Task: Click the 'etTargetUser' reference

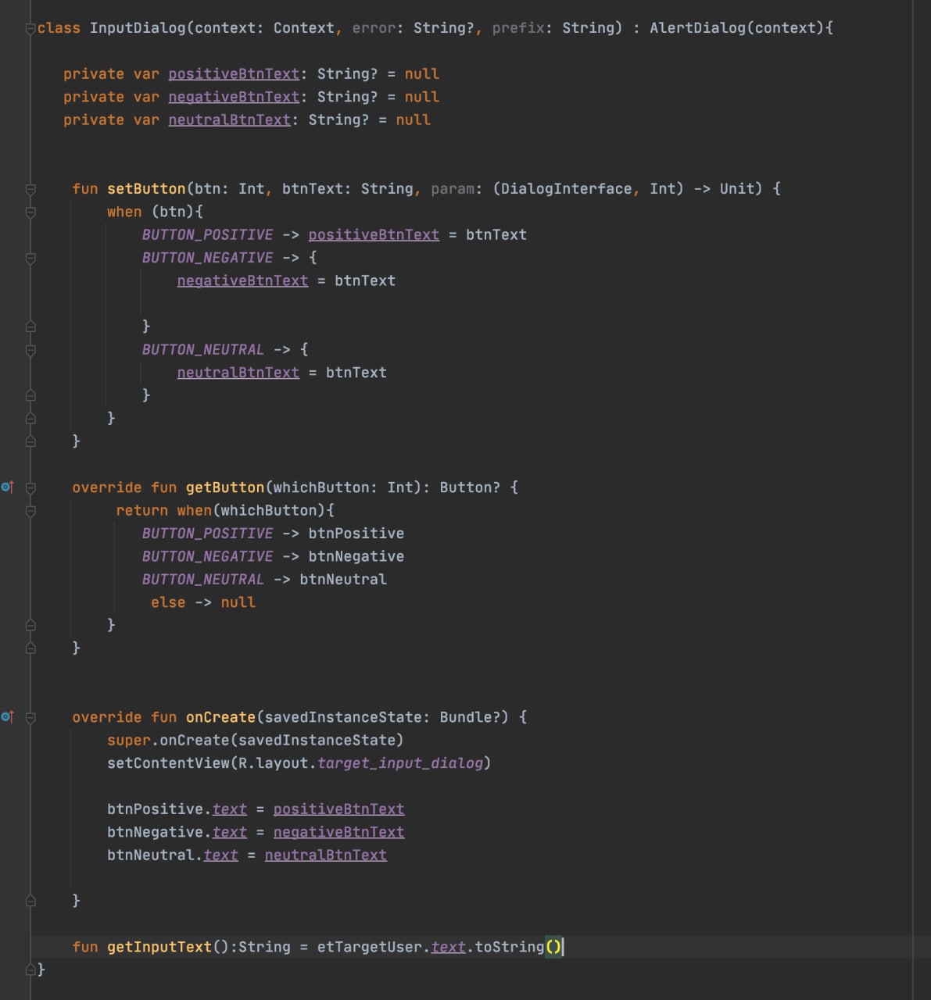Action: (370, 947)
